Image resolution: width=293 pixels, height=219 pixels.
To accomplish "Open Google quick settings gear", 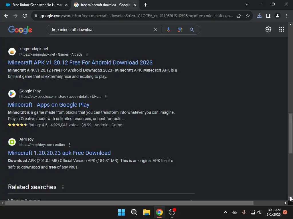I will coord(268,29).
